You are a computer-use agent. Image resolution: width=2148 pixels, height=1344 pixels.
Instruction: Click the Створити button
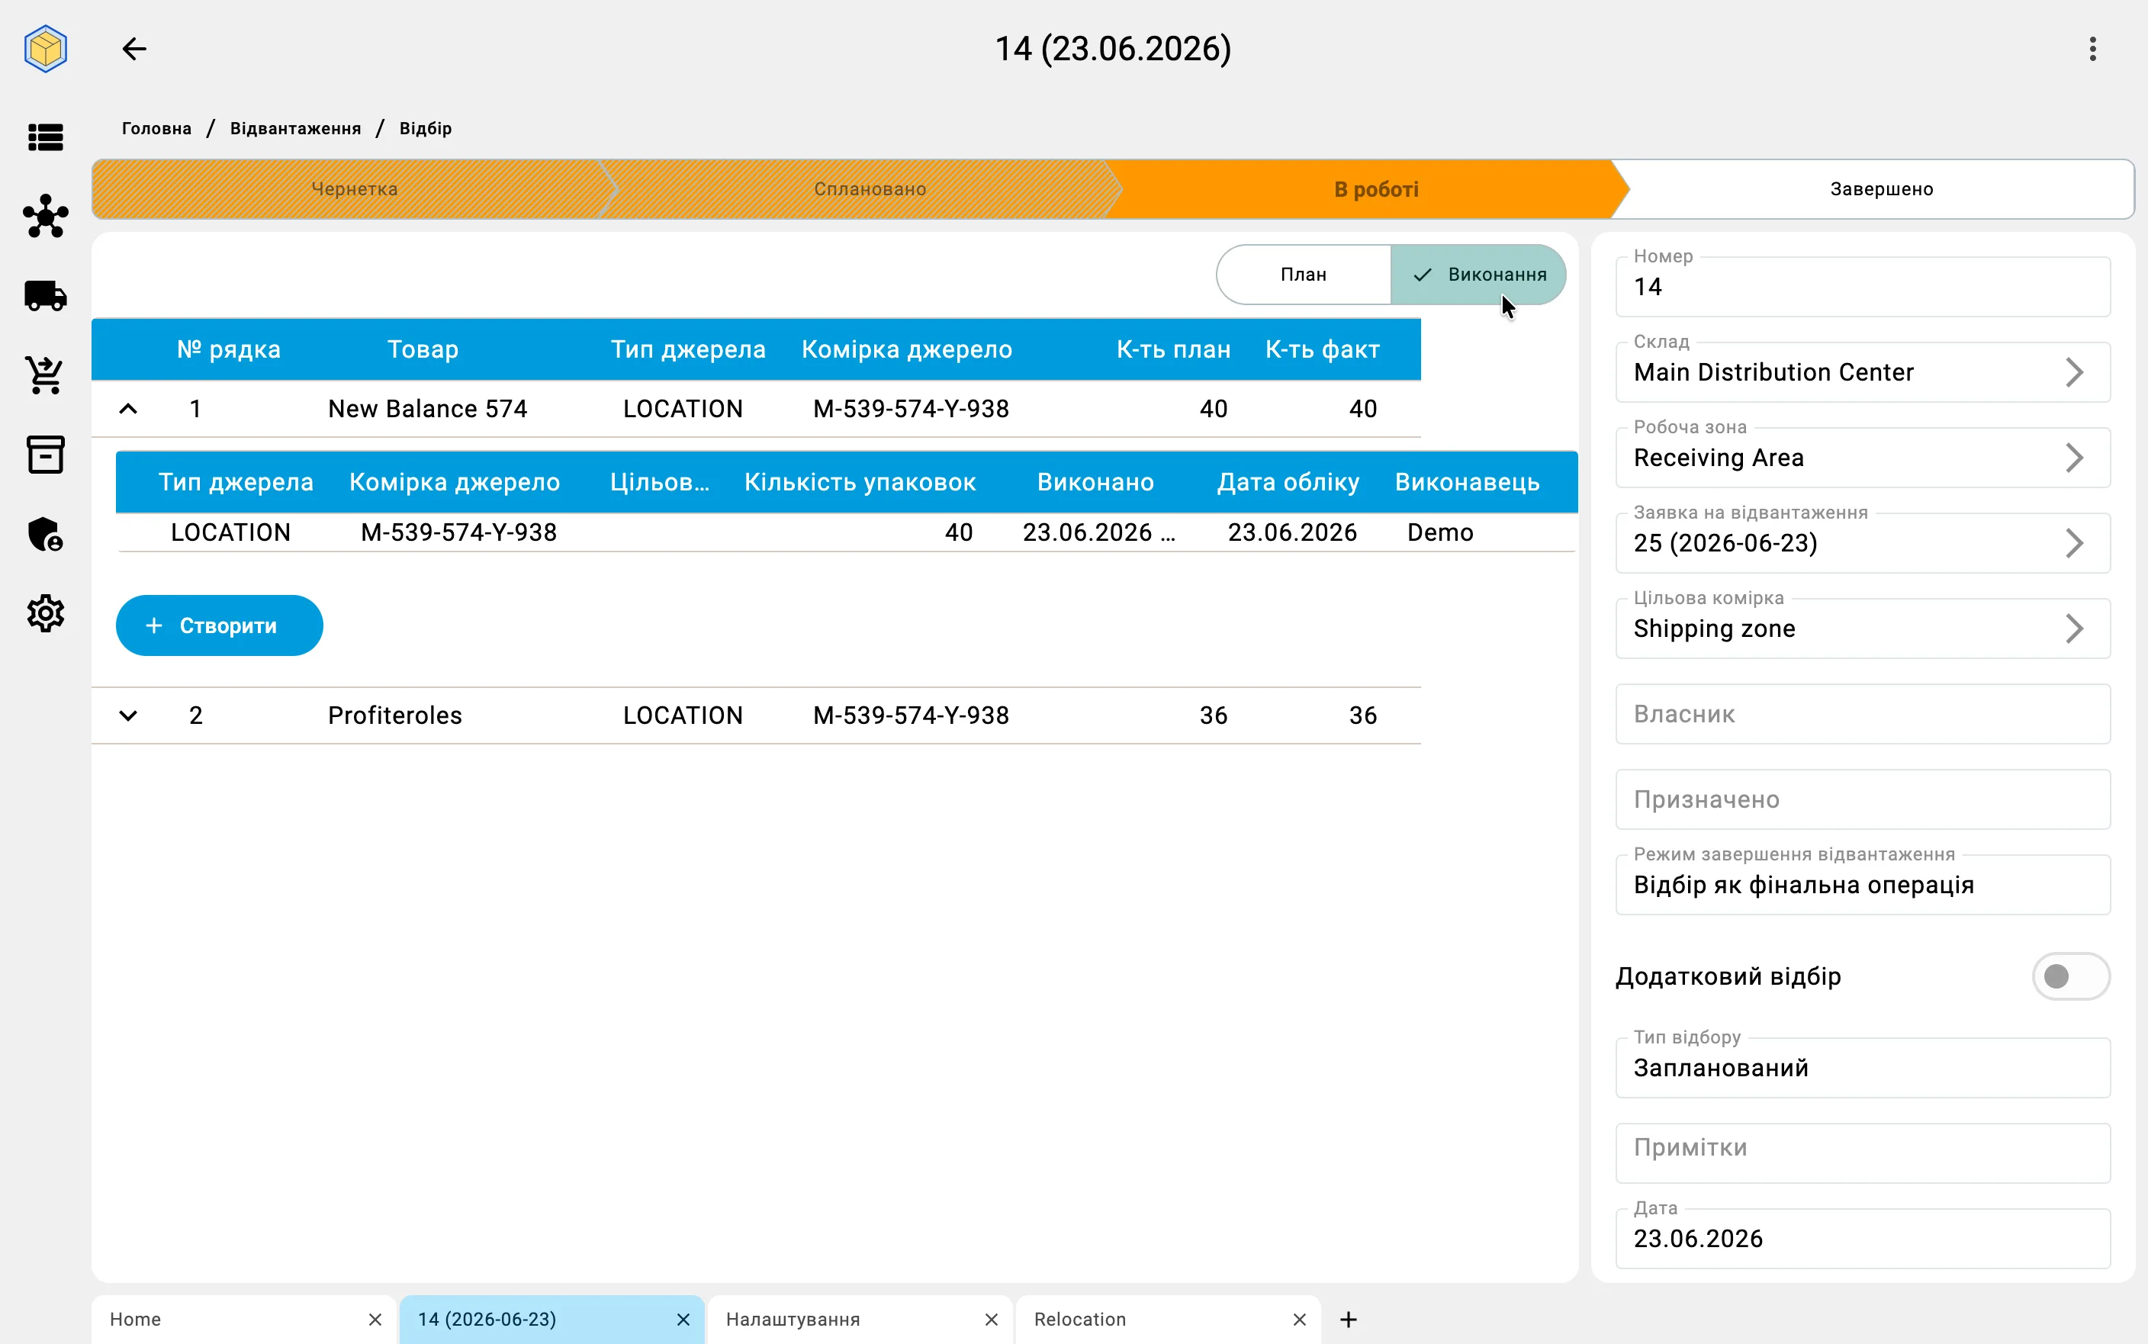pyautogui.click(x=220, y=625)
